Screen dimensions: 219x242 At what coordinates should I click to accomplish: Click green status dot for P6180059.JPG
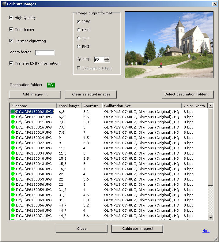13,189
